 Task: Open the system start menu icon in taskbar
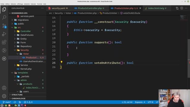[x=2, y=106]
